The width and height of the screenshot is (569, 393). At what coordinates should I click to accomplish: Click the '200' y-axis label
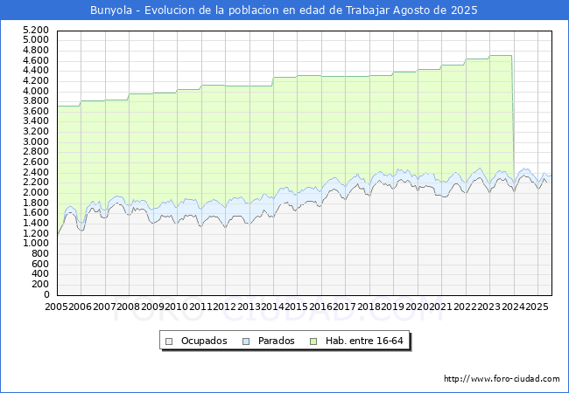pos(40,284)
